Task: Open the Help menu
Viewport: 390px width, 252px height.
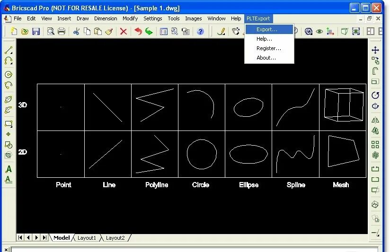Action: 236,18
